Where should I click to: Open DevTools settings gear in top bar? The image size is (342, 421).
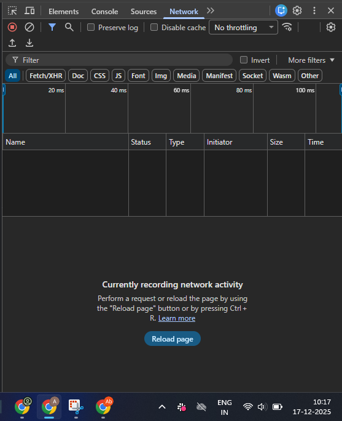297,10
